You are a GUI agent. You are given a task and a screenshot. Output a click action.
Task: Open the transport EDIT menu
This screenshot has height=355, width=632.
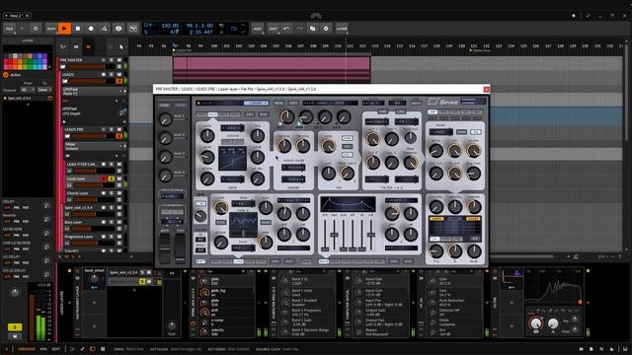(274, 29)
